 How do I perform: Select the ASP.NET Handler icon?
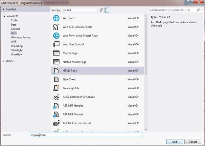tap(56, 106)
